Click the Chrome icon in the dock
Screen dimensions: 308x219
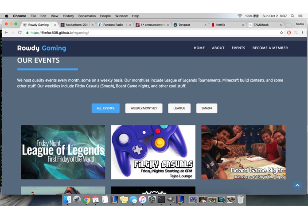click(86, 200)
